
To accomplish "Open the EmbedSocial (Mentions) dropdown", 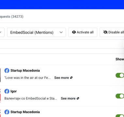I will pos(37,32).
